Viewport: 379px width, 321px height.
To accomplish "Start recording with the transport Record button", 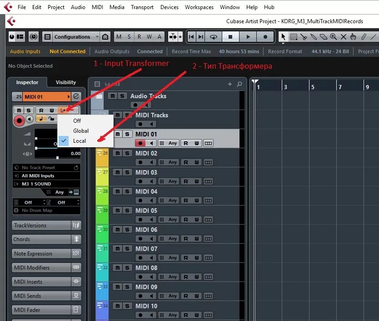I will click(x=265, y=37).
